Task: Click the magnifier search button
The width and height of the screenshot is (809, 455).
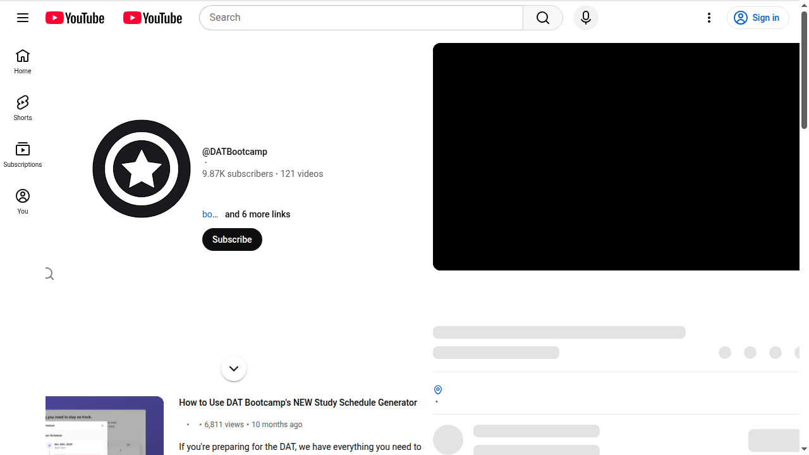Action: pos(542,18)
